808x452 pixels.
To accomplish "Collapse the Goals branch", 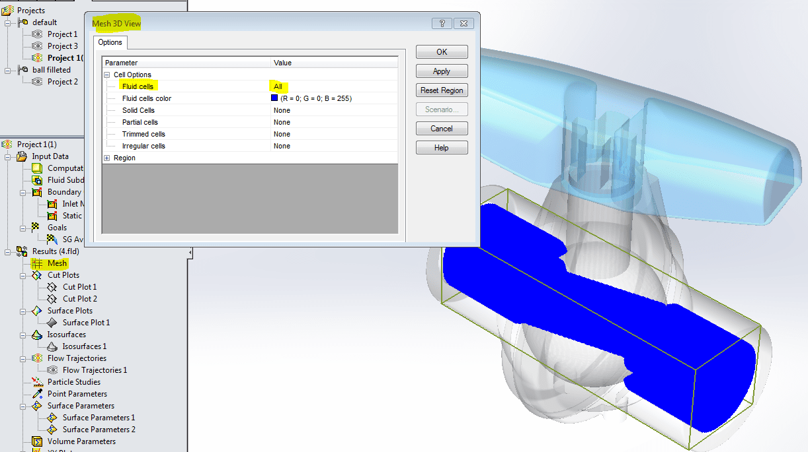I will coord(23,228).
